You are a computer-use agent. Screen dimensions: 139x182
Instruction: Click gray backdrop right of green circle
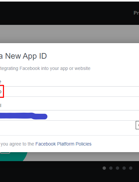[x=81, y=156]
